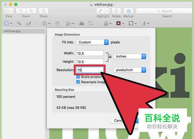Expand the Shapes tool chevron

(x=49, y=23)
